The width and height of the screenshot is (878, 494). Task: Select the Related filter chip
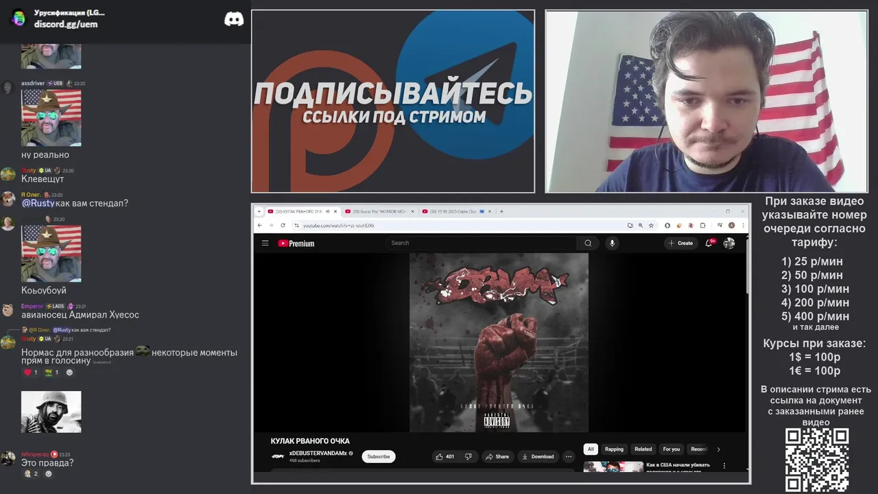click(x=643, y=449)
